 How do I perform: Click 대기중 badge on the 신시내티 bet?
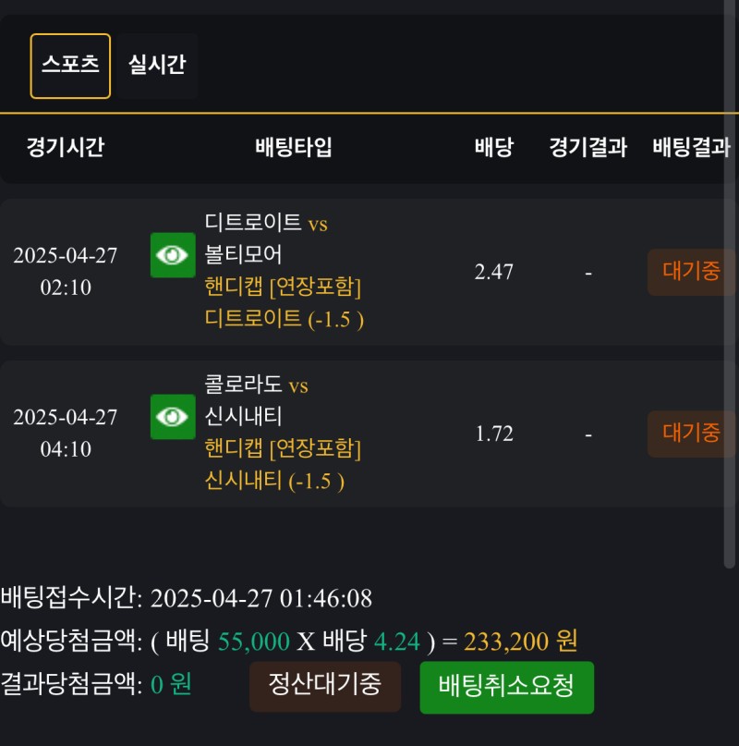(x=690, y=434)
